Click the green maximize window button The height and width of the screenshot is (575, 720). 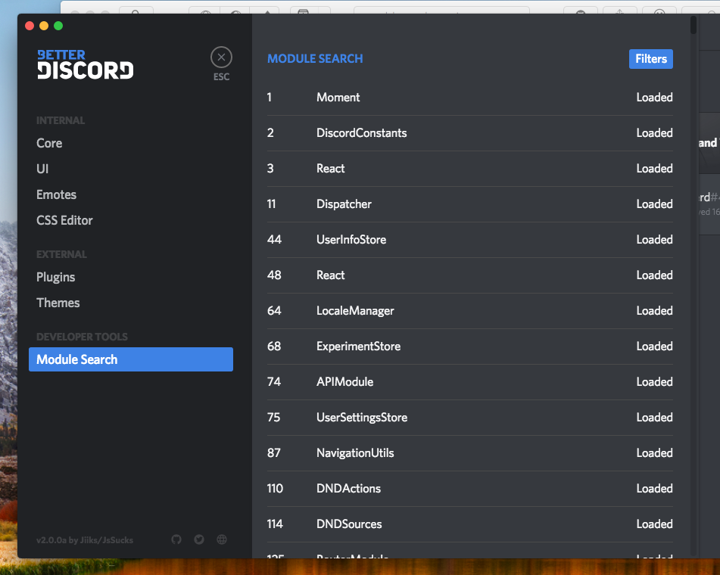[58, 26]
